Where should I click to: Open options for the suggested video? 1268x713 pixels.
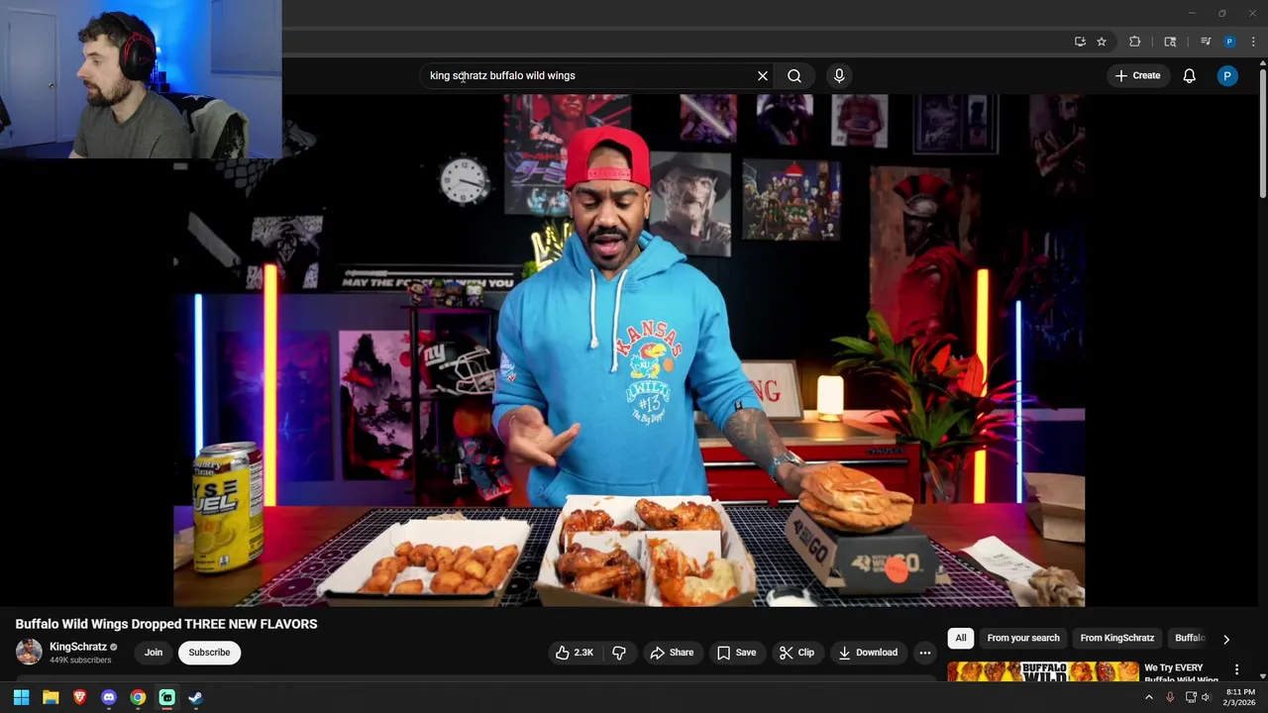1236,670
